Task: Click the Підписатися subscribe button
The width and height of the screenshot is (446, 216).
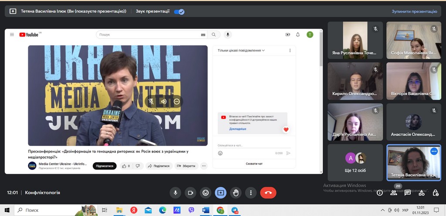Action: pos(105,166)
